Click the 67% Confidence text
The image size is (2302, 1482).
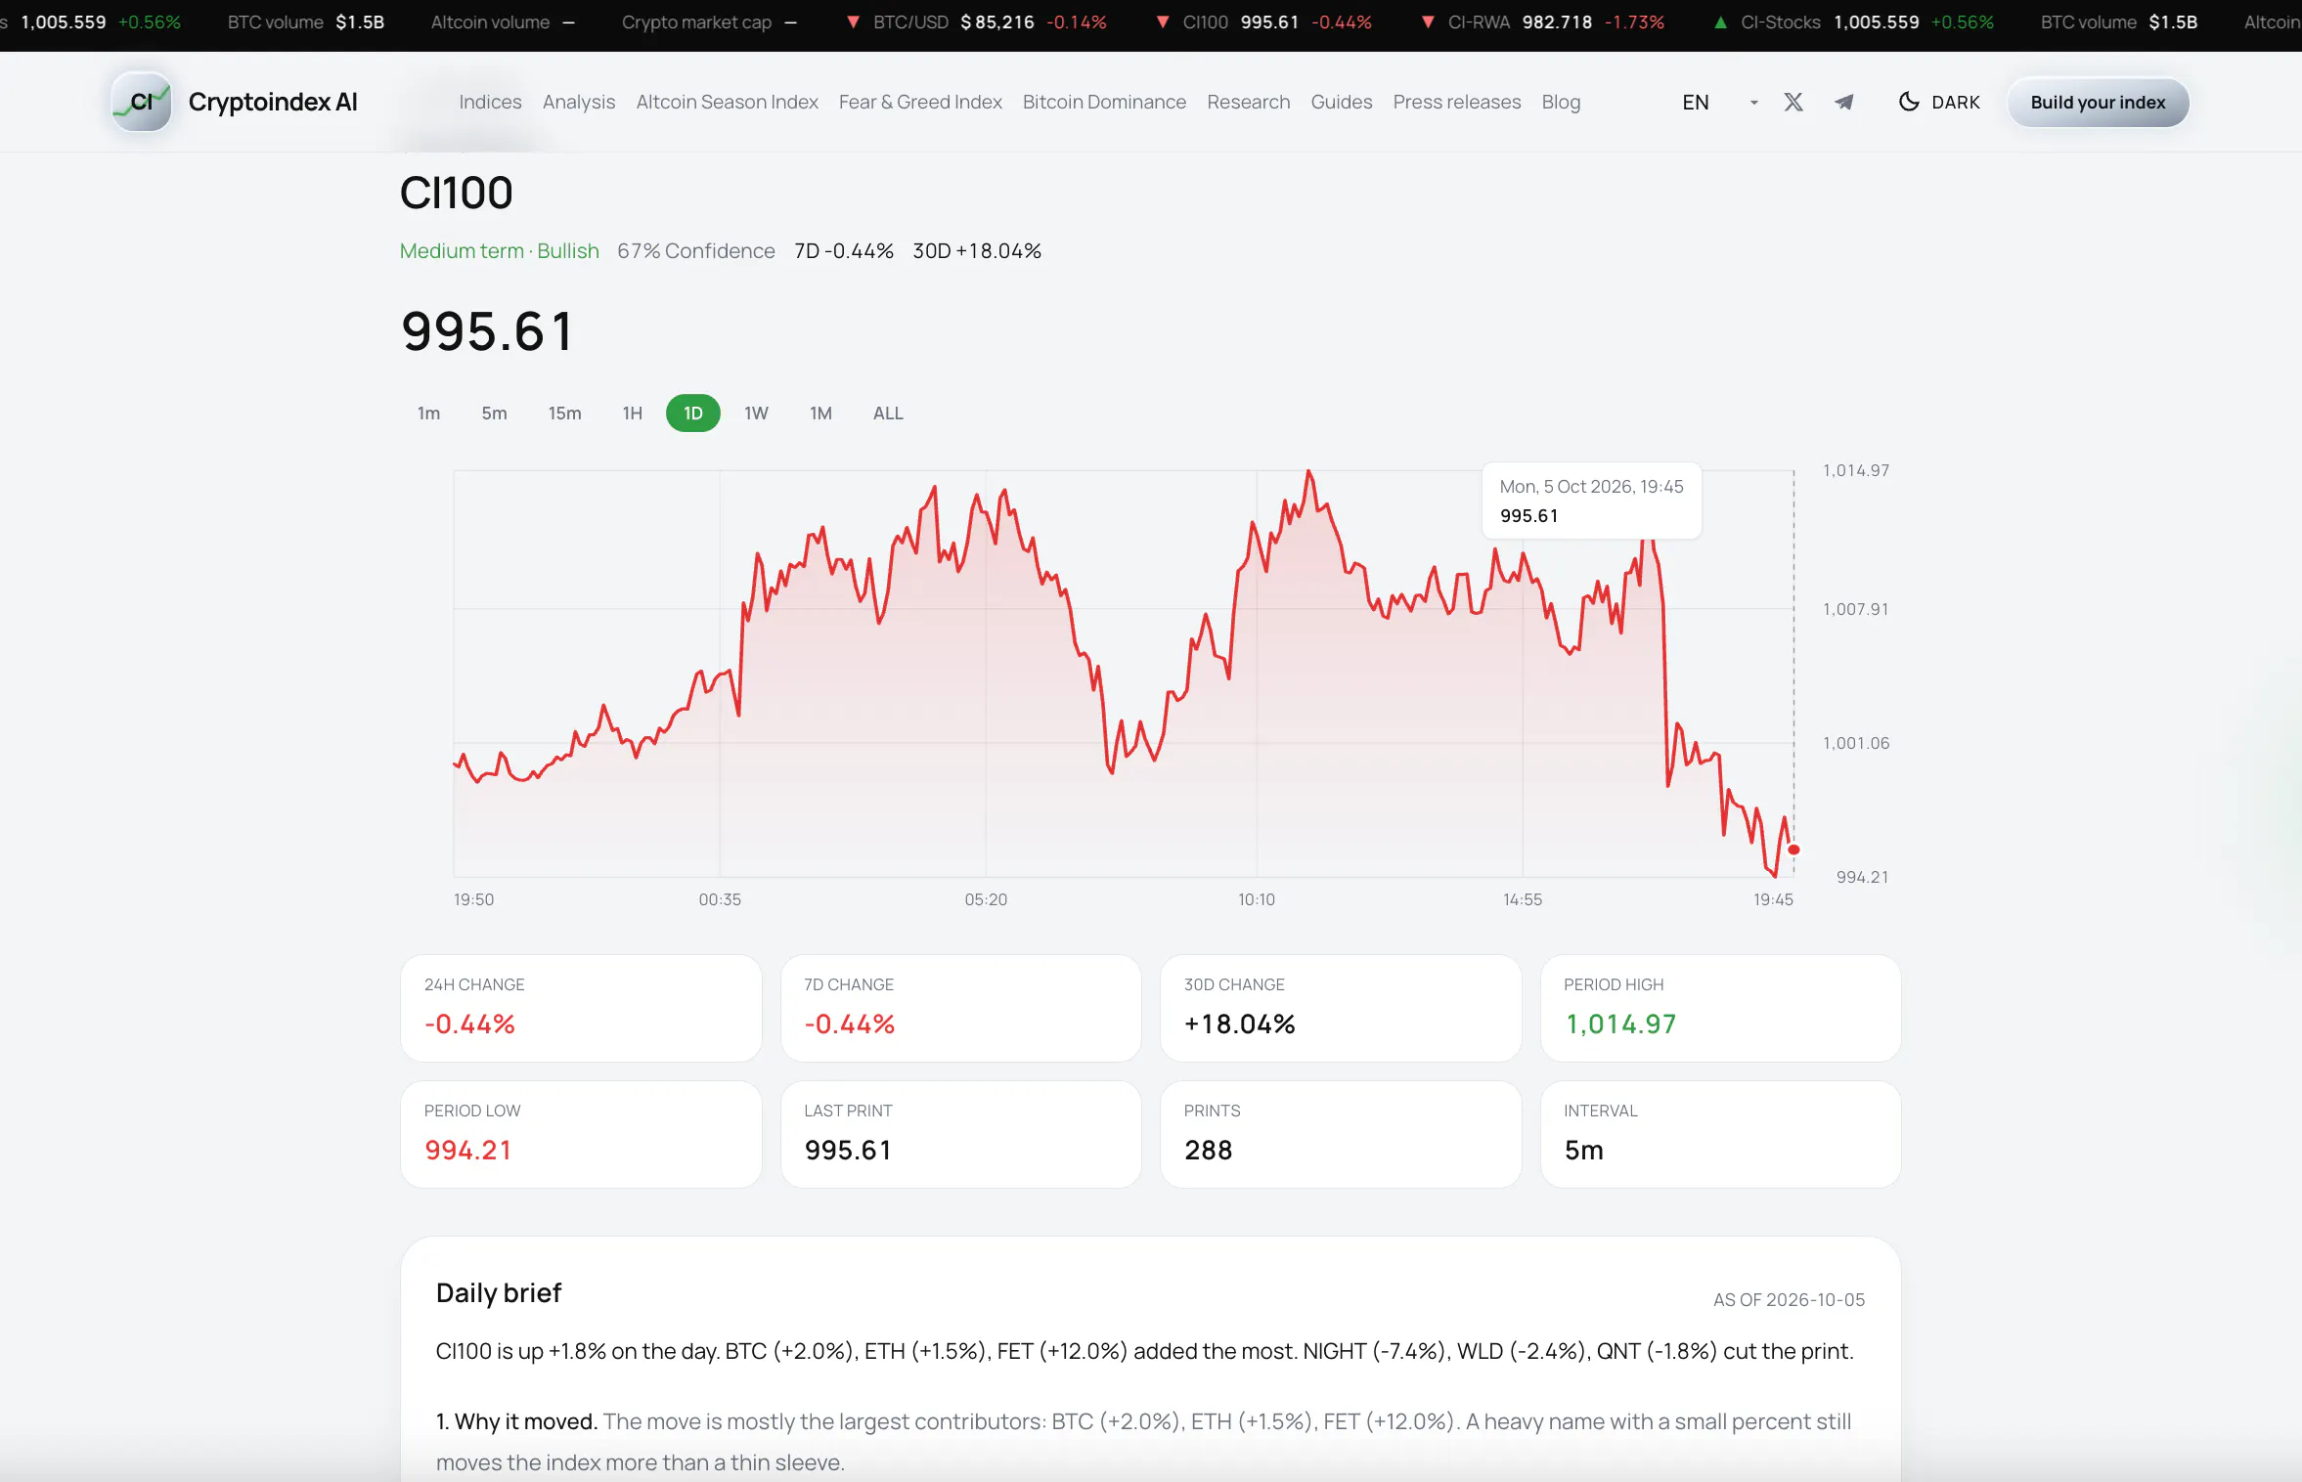[x=695, y=250]
